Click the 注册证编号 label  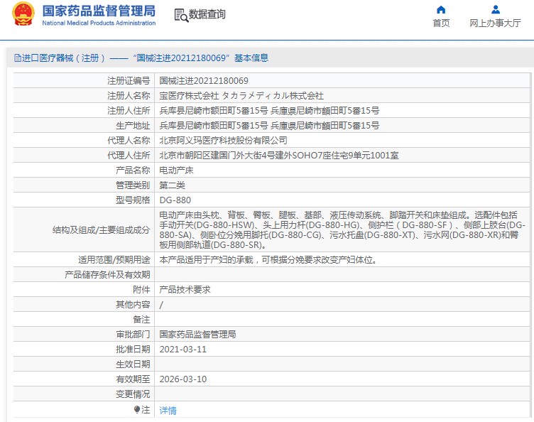(129, 81)
